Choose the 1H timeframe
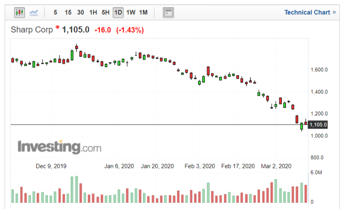This screenshot has width=346, height=209. pos(93,13)
